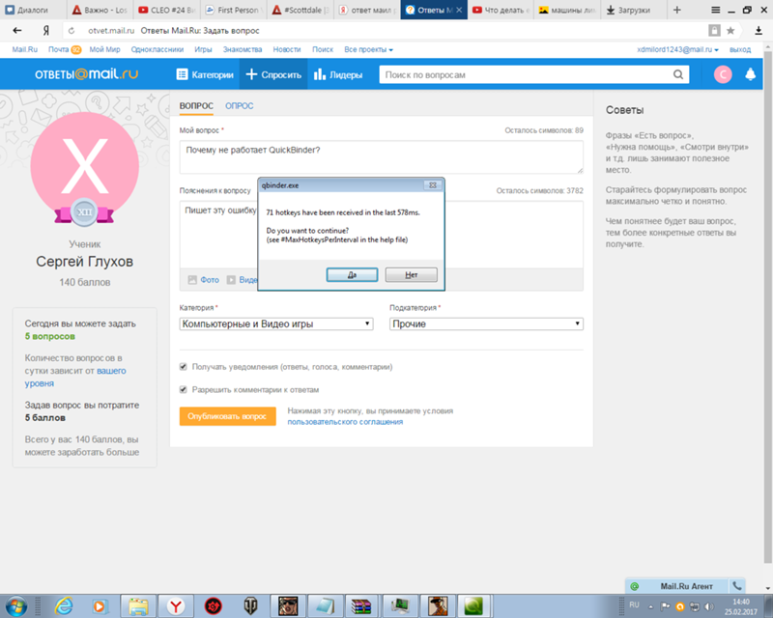Open Категория dropdown Компьютерные и Видео игры
The height and width of the screenshot is (618, 773).
[x=276, y=323]
